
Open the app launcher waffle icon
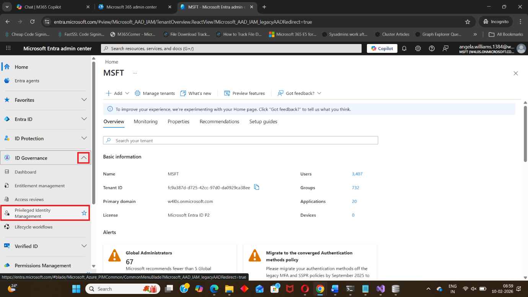pyautogui.click(x=8, y=49)
